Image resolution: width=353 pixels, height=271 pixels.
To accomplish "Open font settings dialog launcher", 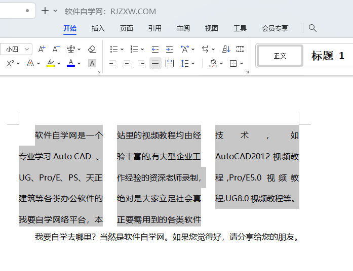I will (x=99, y=72).
